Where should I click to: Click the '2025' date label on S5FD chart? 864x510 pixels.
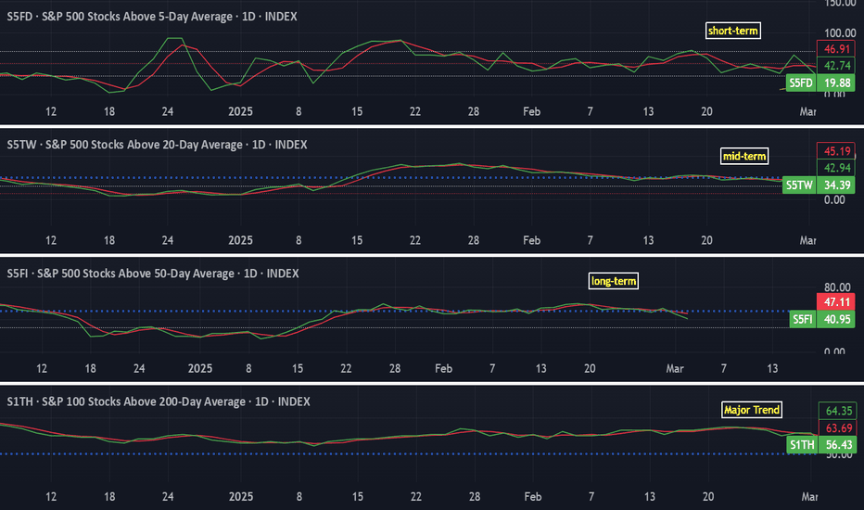click(x=240, y=112)
